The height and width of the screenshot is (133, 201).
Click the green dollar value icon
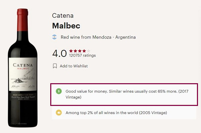[x=59, y=91]
